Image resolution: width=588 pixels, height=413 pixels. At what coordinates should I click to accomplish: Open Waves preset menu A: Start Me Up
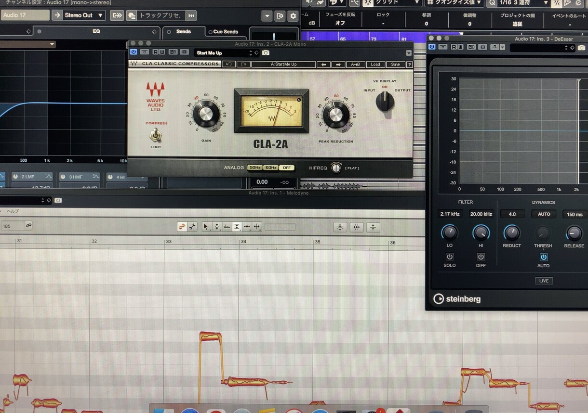283,64
